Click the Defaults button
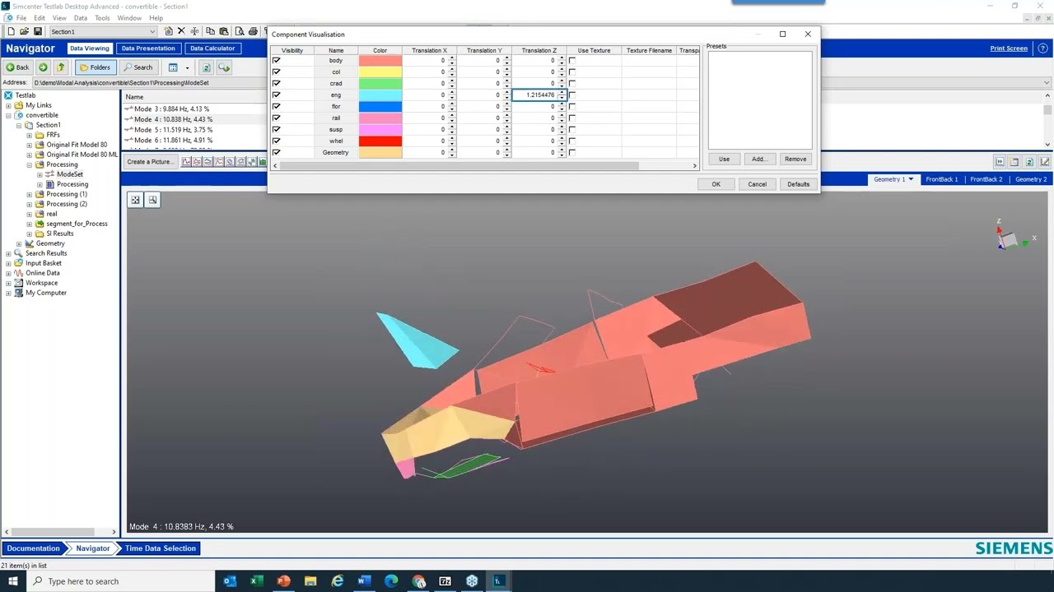This screenshot has width=1054, height=592. click(x=798, y=184)
